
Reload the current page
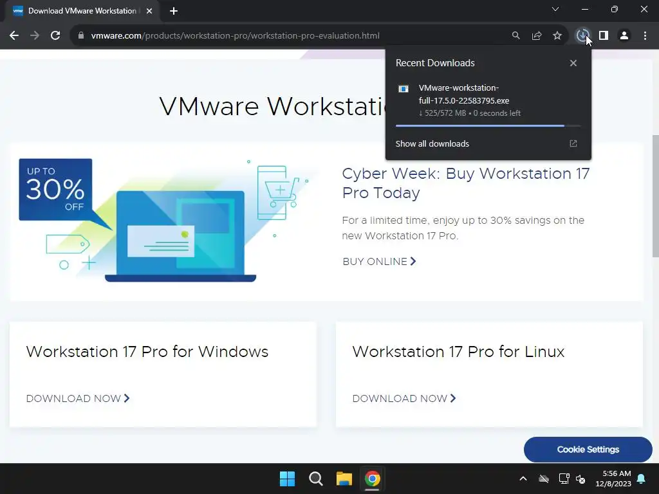pos(55,36)
